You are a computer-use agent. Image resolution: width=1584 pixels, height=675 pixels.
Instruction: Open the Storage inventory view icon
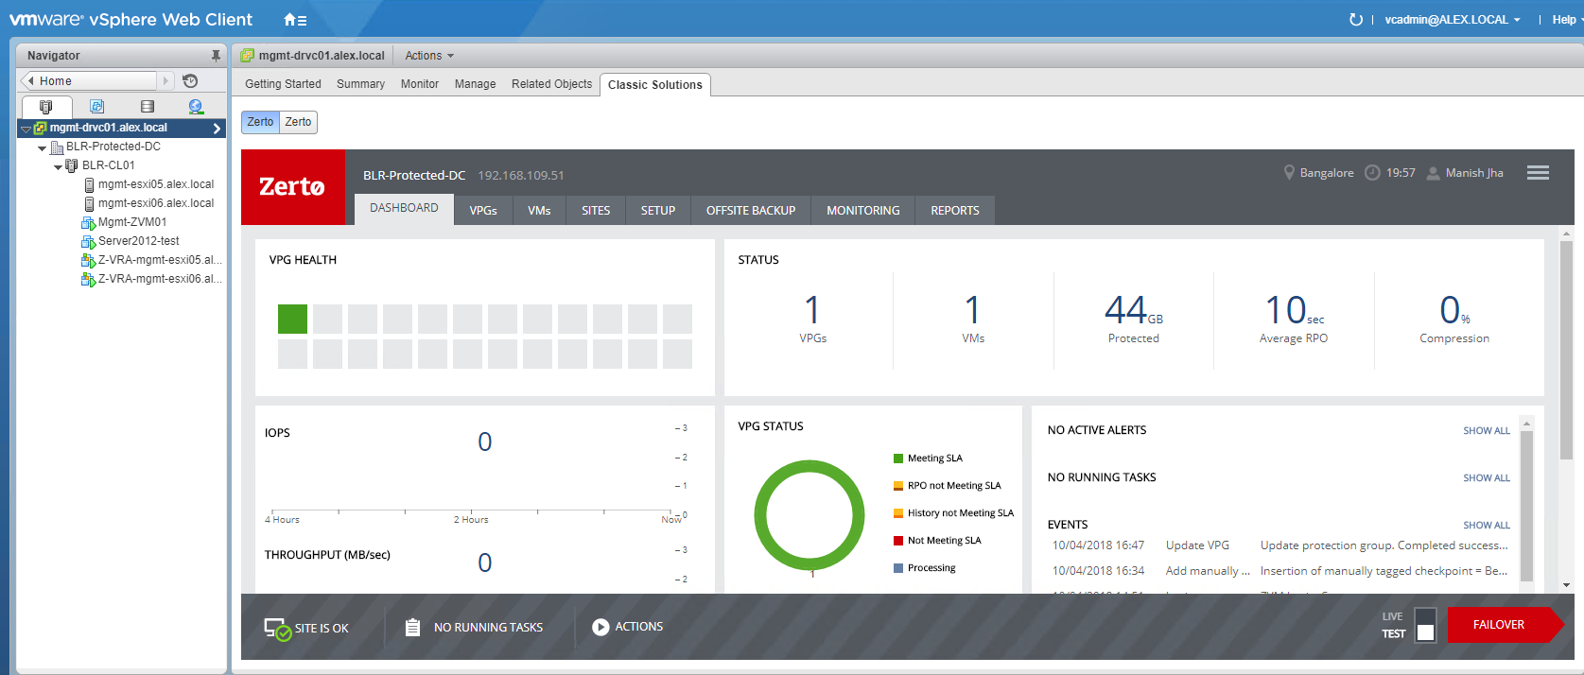click(x=147, y=107)
